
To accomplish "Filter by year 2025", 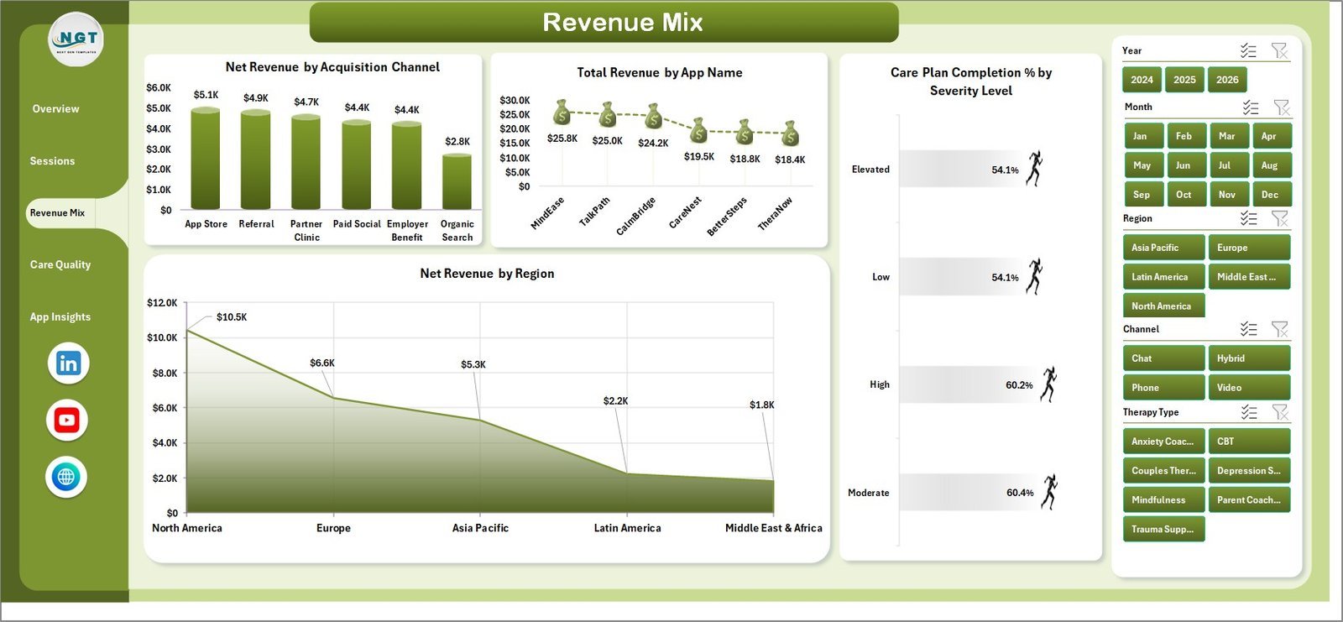I will 1184,80.
